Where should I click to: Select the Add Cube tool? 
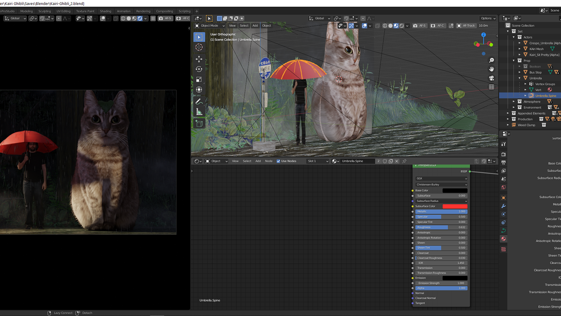(x=199, y=124)
